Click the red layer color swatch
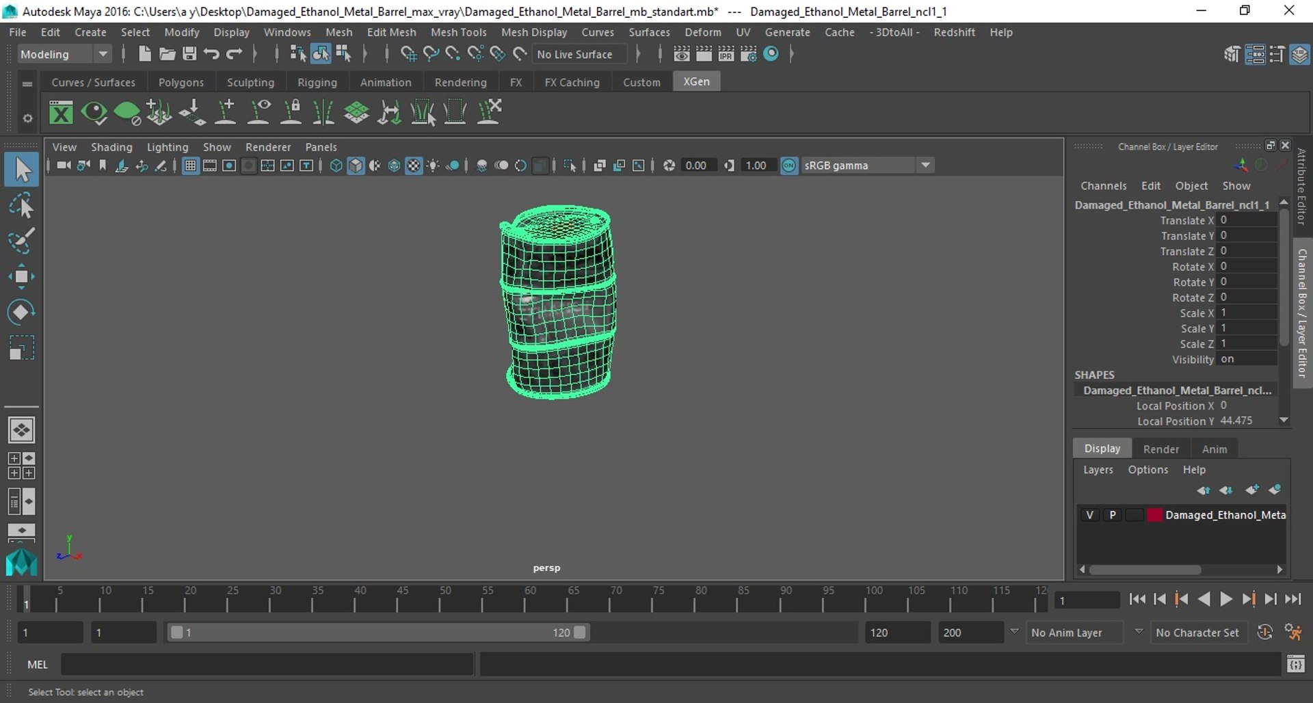 coord(1155,515)
